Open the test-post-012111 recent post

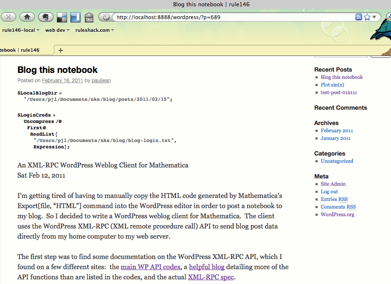pos(339,92)
